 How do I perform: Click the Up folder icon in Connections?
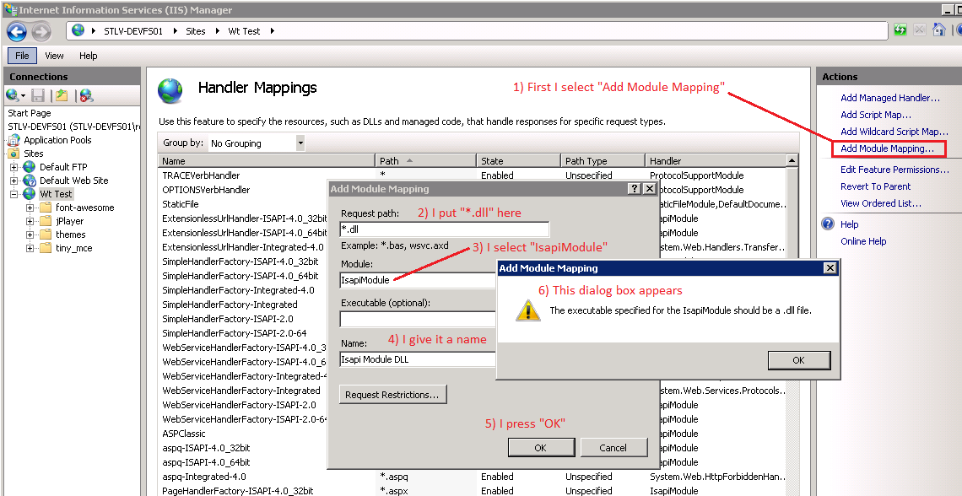[x=62, y=96]
